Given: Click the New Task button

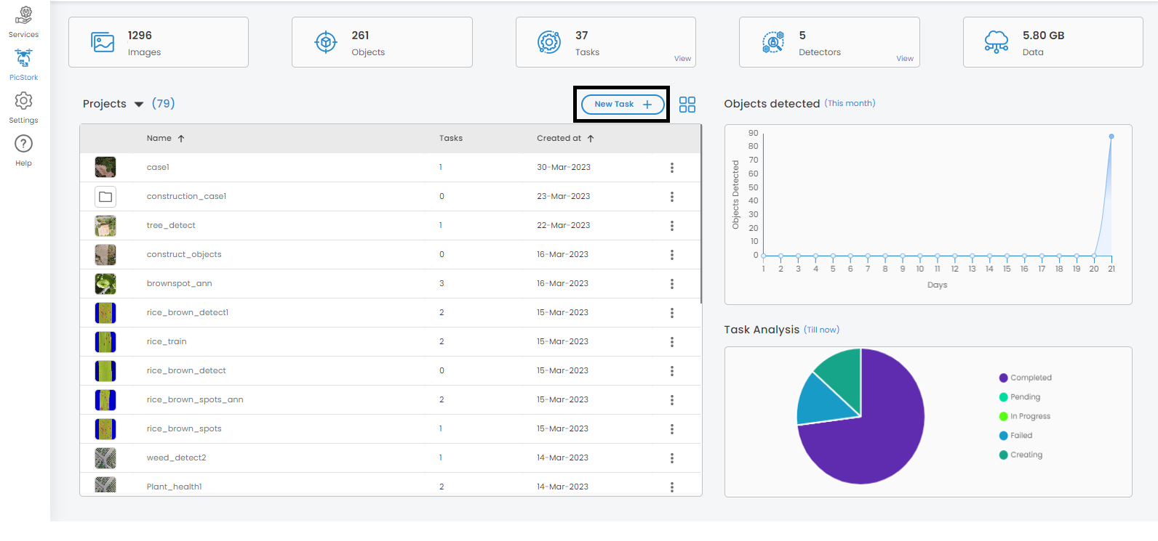Looking at the screenshot, I should 622,105.
